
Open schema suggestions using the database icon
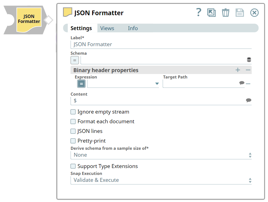click(x=249, y=59)
